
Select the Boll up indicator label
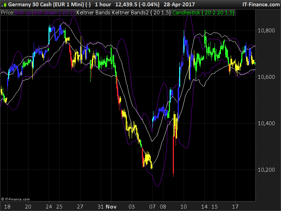(23, 13)
